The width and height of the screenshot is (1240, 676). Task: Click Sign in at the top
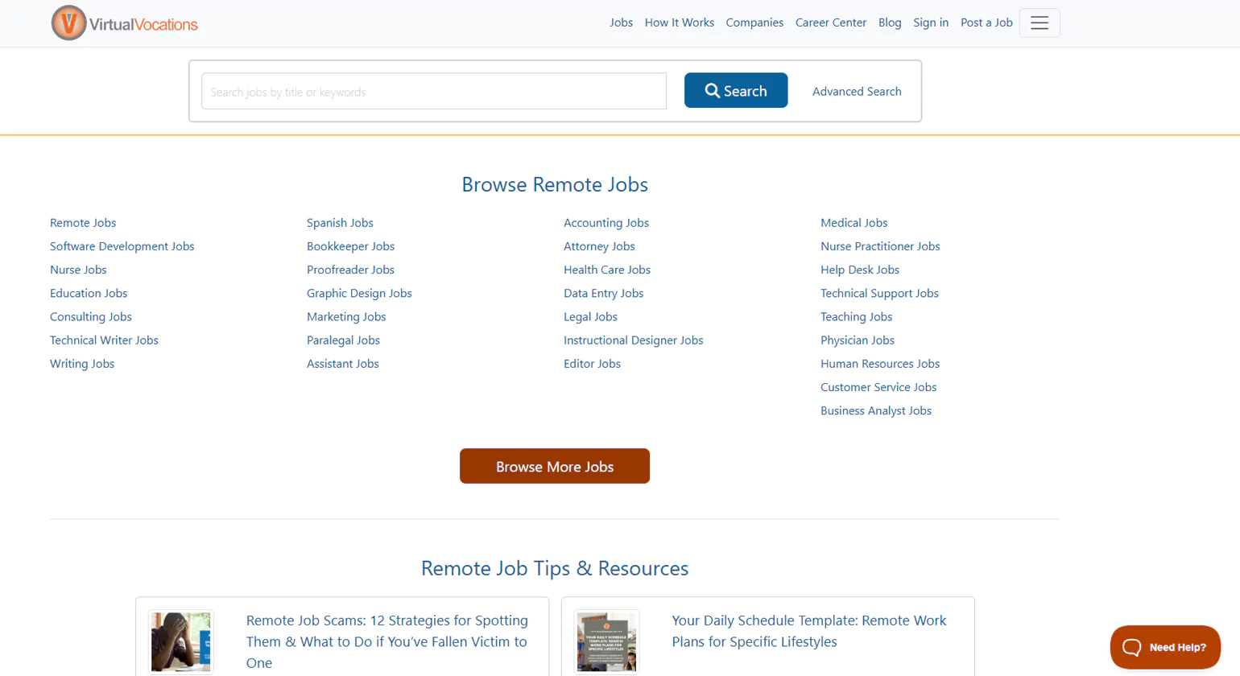coord(930,23)
